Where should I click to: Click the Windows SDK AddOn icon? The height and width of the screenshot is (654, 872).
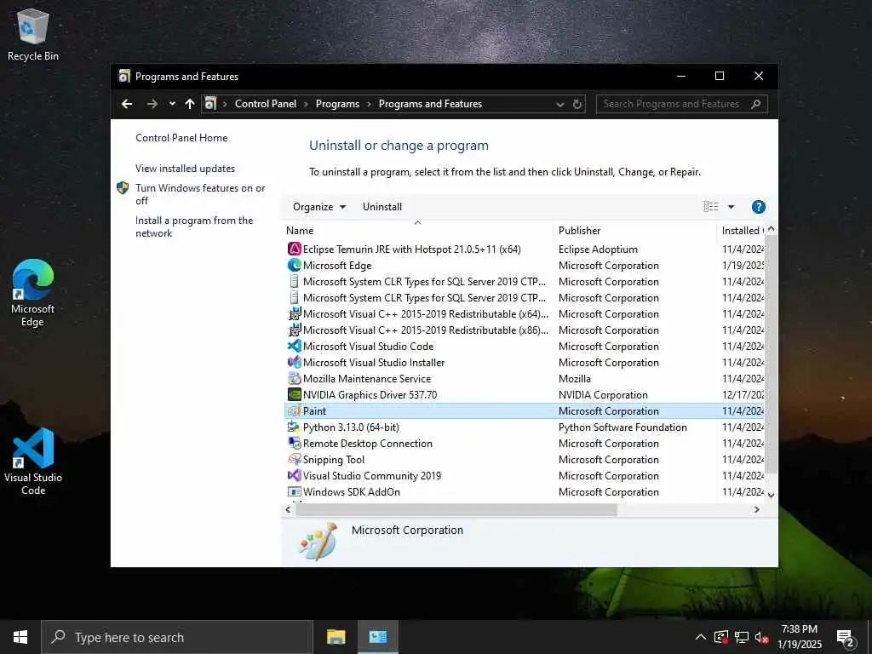coord(294,491)
